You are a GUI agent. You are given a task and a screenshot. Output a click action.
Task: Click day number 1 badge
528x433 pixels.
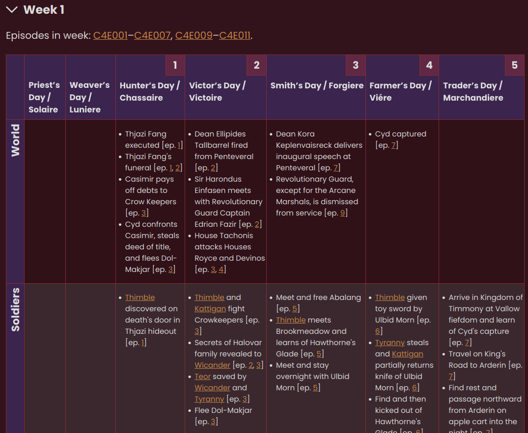(175, 65)
